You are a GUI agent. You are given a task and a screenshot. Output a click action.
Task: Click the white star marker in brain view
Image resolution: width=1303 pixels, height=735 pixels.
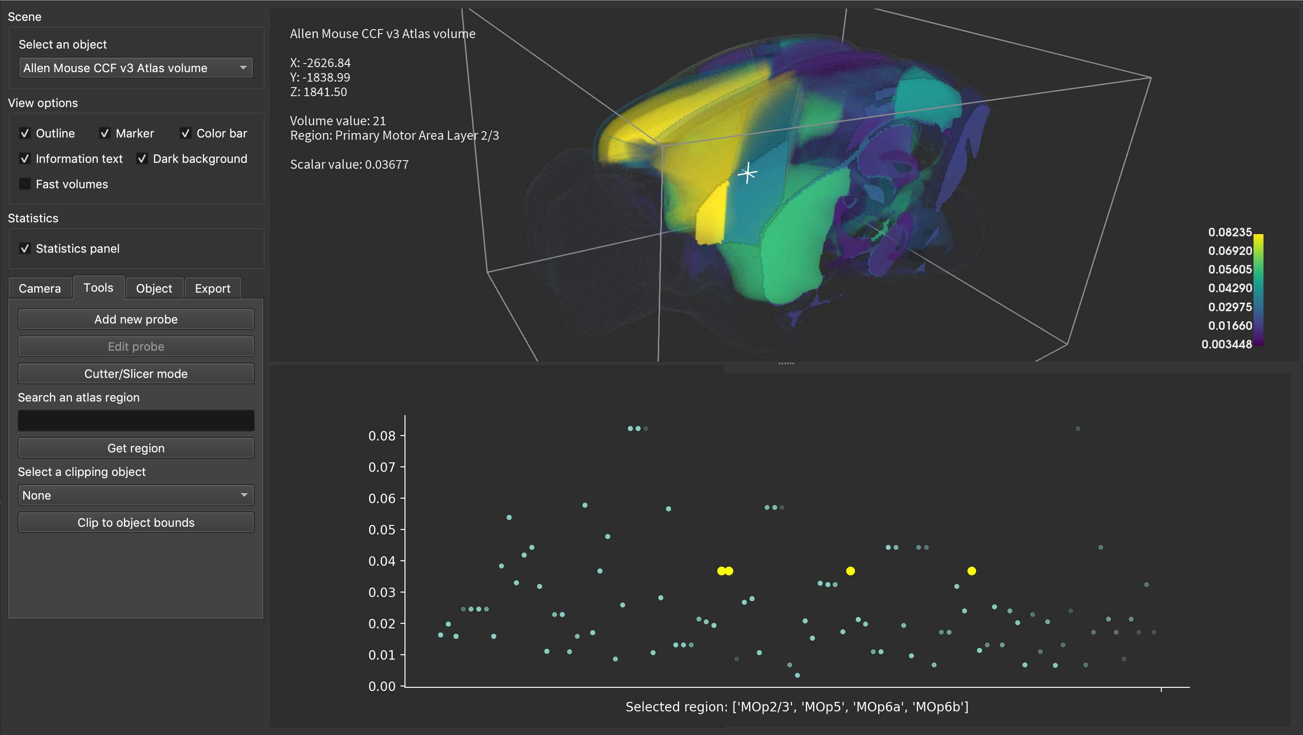(x=747, y=173)
